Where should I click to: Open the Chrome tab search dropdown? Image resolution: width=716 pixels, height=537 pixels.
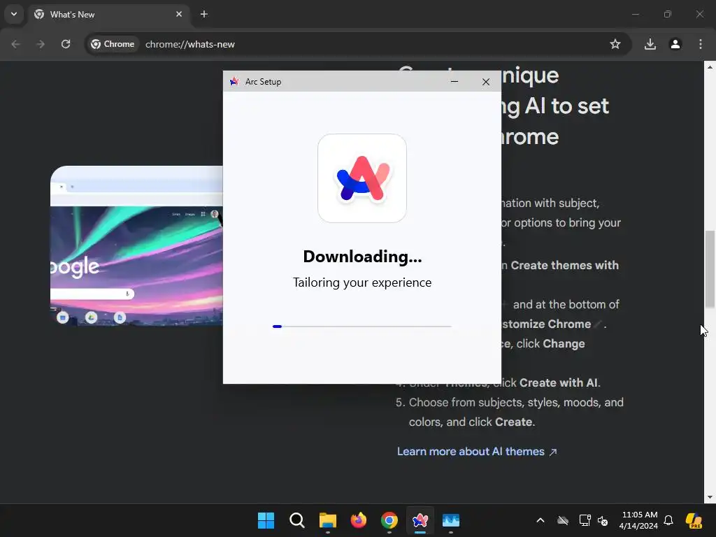[x=14, y=14]
